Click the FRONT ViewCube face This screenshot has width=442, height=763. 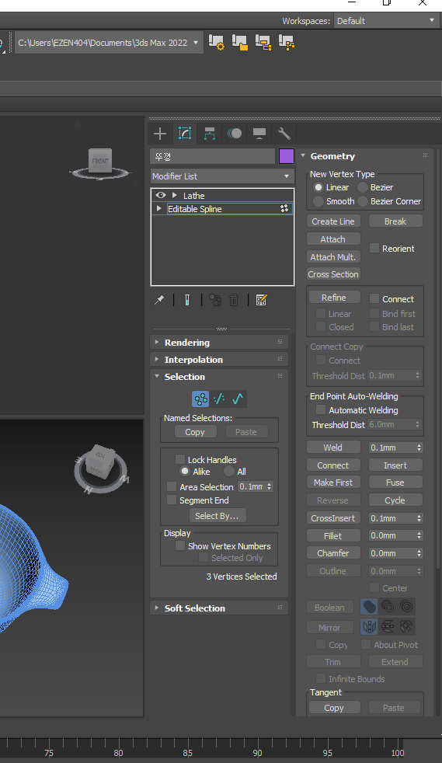99,161
